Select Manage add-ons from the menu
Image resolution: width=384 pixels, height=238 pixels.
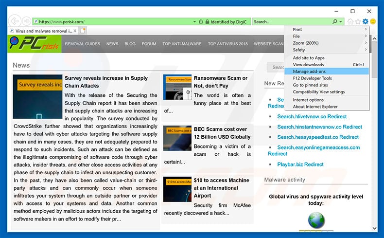[x=309, y=71]
